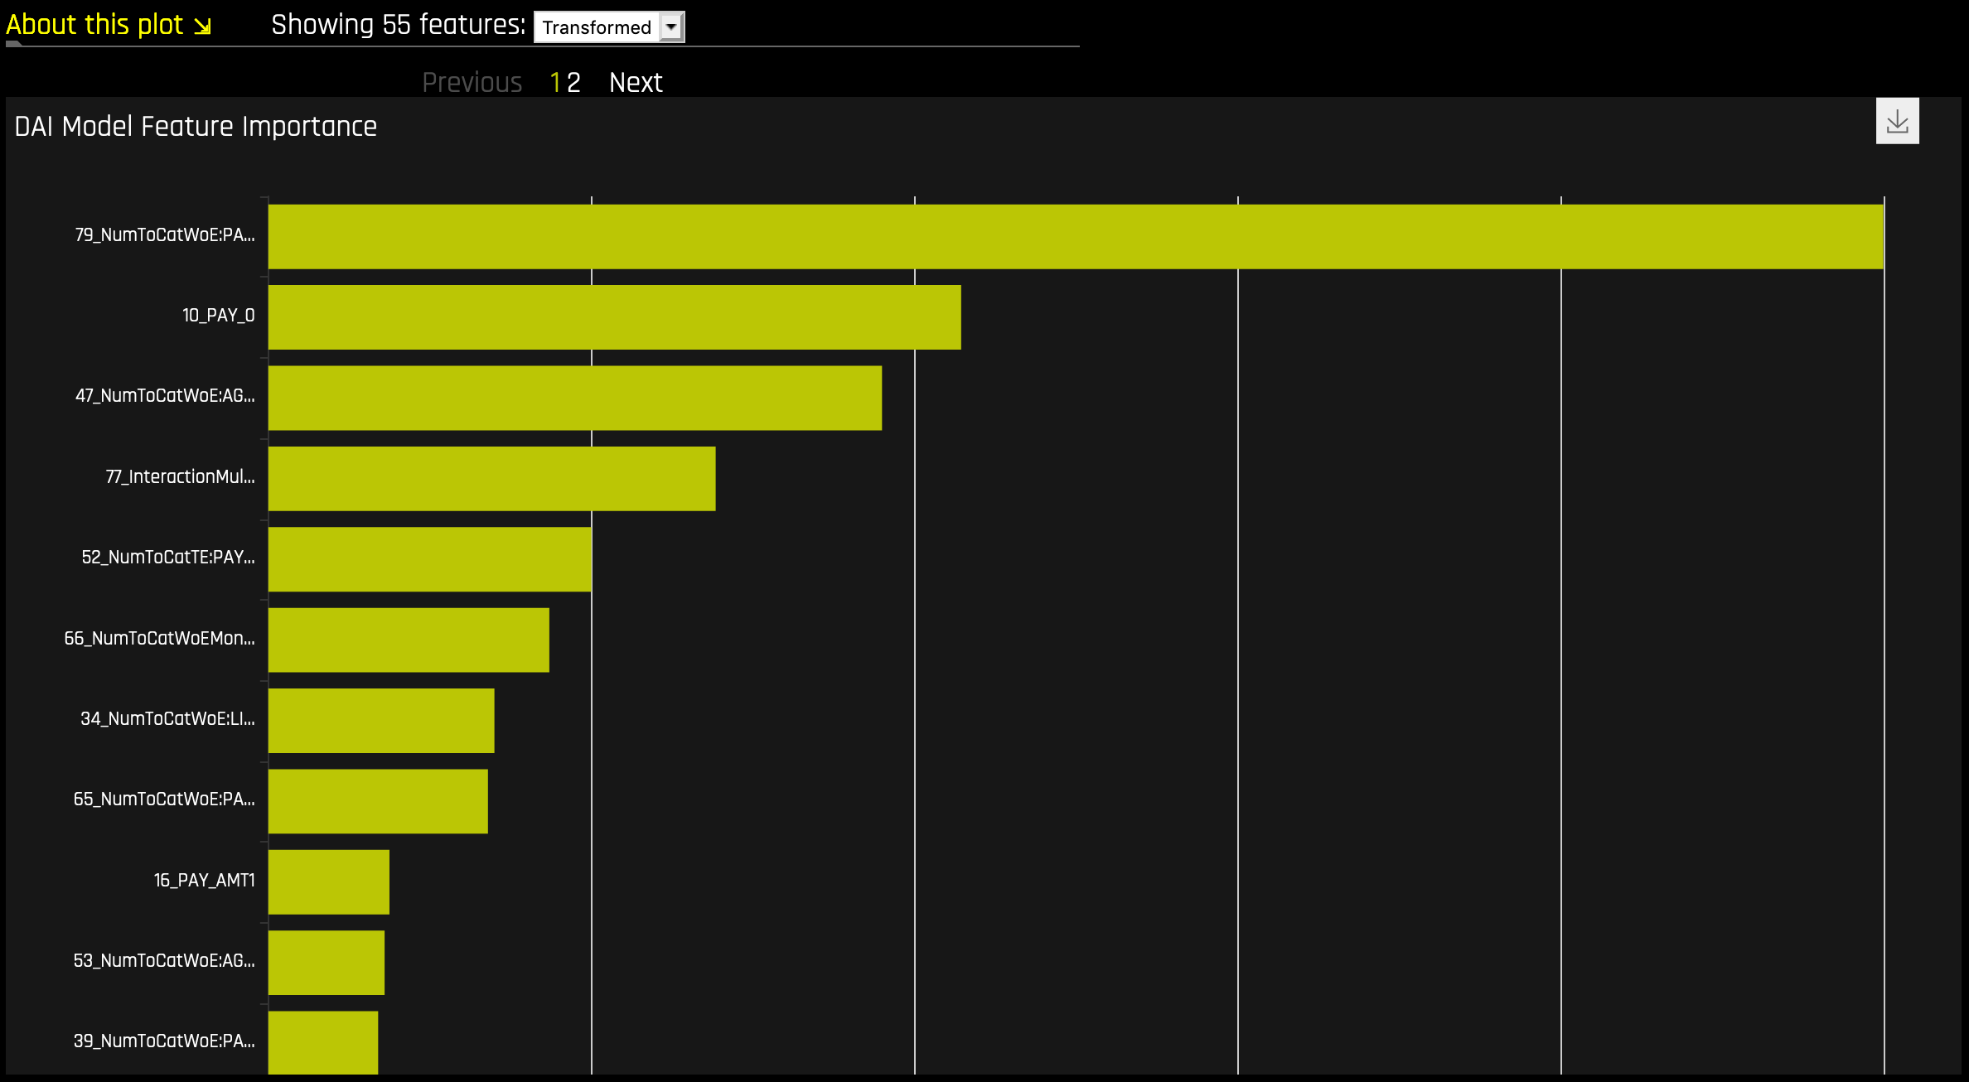Click the Next page link
1969x1082 pixels.
click(636, 82)
